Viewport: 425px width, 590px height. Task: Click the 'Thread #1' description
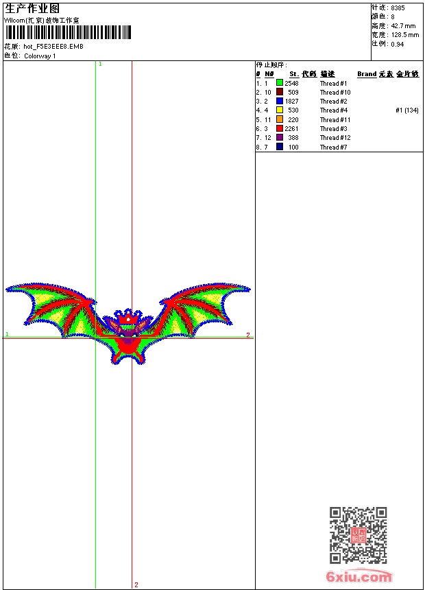click(334, 83)
